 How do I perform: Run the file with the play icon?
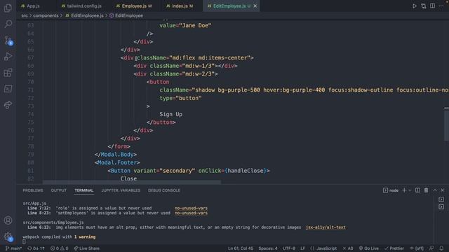point(415,6)
